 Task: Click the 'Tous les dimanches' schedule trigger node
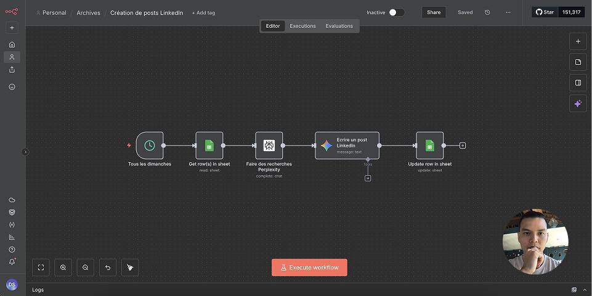pos(149,146)
